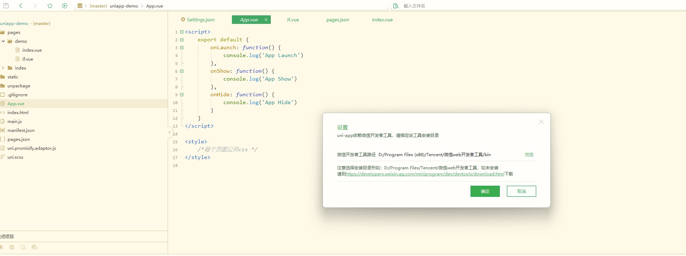Click the bug debug icon at bottom
686x256 pixels.
(x=12, y=247)
